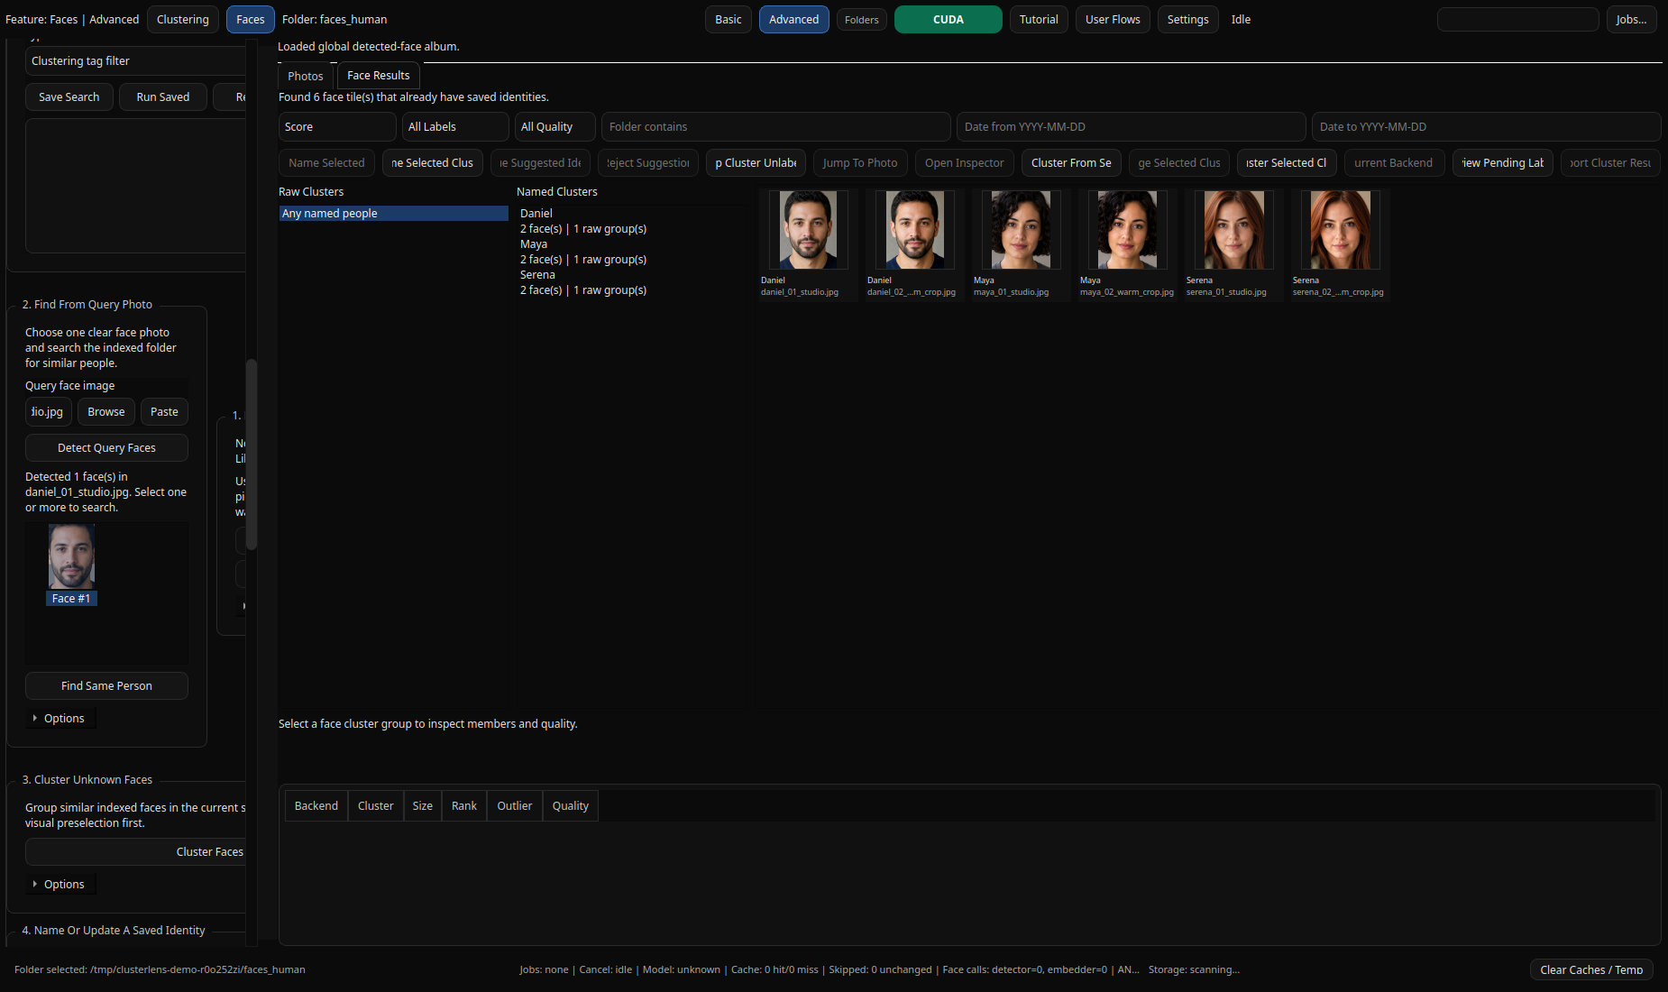
Task: Sort by the Size column header
Action: click(423, 806)
